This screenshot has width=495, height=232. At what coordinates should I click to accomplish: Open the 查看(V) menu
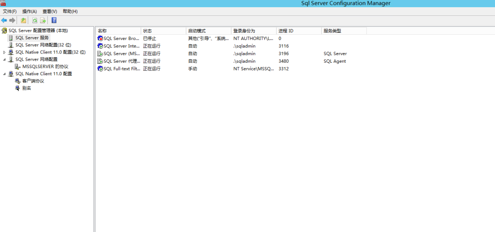50,11
